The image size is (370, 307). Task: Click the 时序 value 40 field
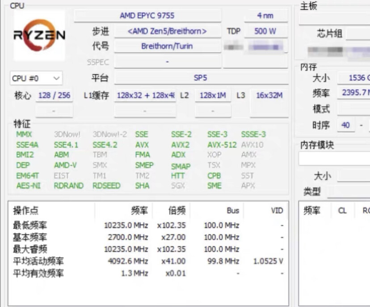pyautogui.click(x=345, y=125)
